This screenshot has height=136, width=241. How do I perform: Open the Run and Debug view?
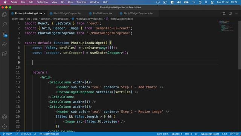5,44
